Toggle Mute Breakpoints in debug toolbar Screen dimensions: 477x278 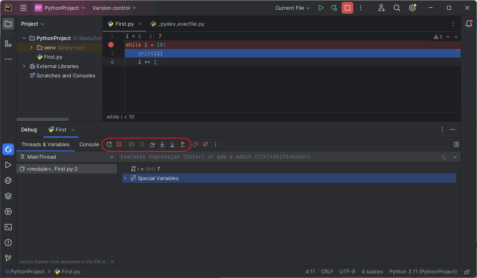point(205,144)
